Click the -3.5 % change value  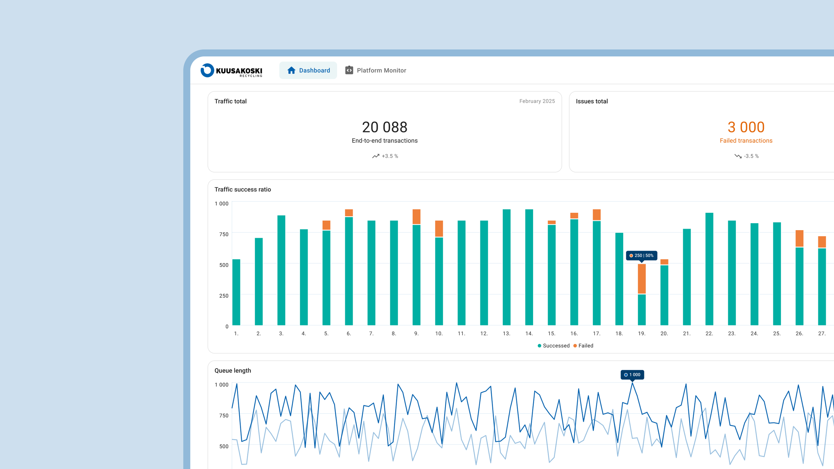pyautogui.click(x=751, y=156)
